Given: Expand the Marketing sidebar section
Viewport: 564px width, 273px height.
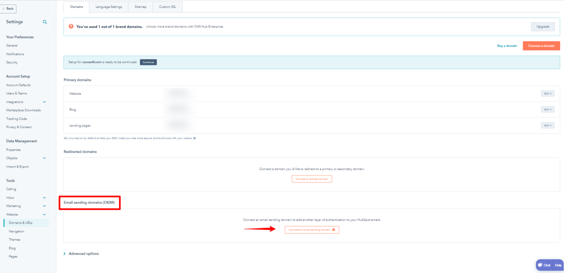Looking at the screenshot, I should (45, 206).
